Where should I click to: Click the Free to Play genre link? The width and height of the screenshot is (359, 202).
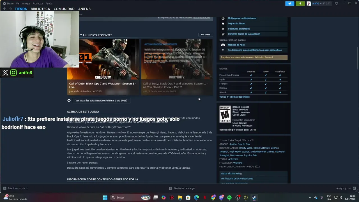pos(244,144)
